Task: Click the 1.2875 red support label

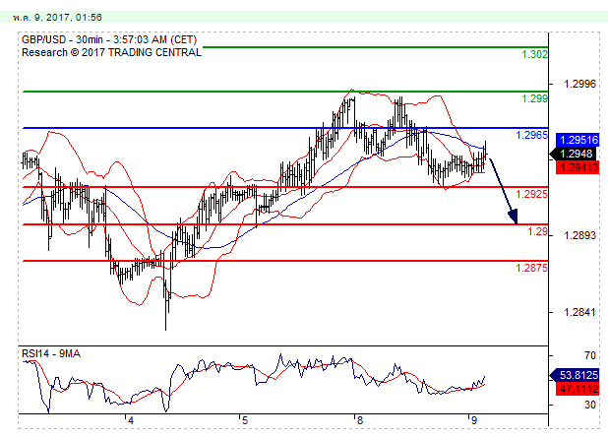Action: coord(530,268)
